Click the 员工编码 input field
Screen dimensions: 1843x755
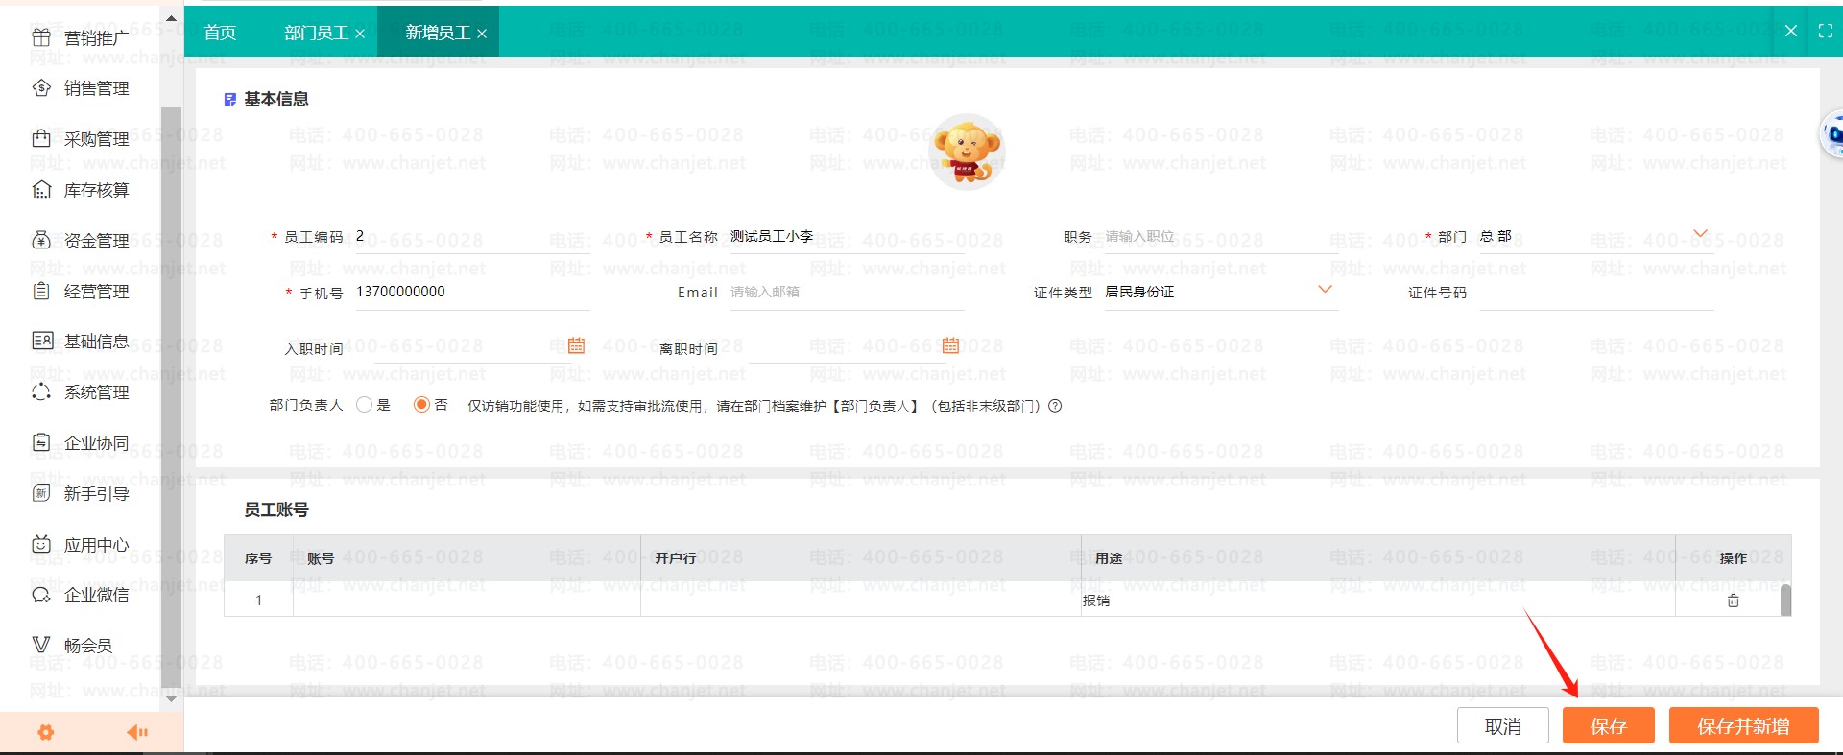[473, 237]
